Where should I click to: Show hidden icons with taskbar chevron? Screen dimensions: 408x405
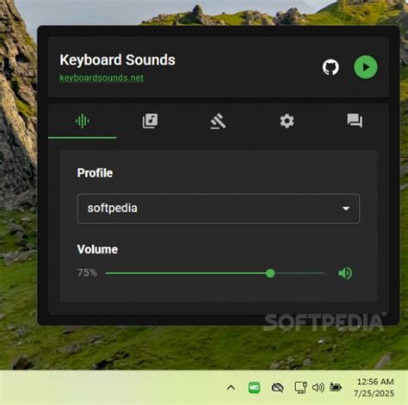[231, 388]
